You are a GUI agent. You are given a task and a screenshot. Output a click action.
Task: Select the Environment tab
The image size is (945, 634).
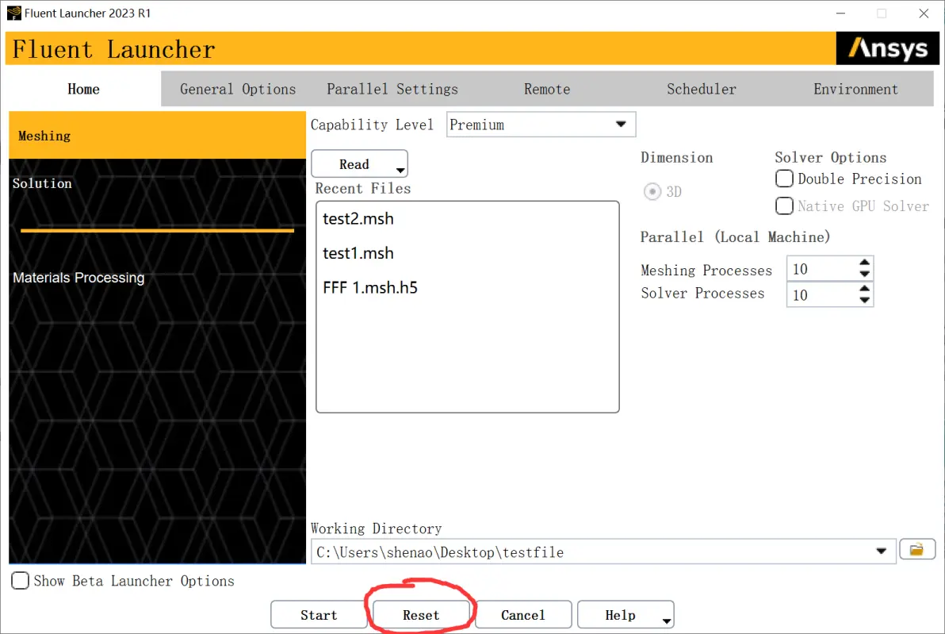click(x=855, y=89)
